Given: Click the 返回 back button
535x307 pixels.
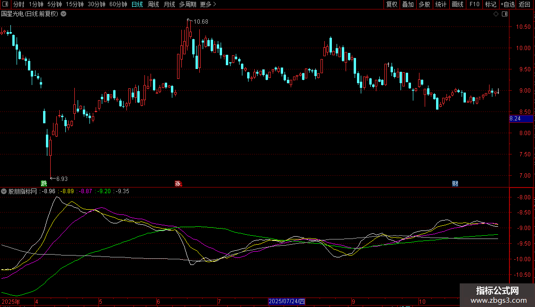Looking at the screenshot, I should (x=525, y=5).
